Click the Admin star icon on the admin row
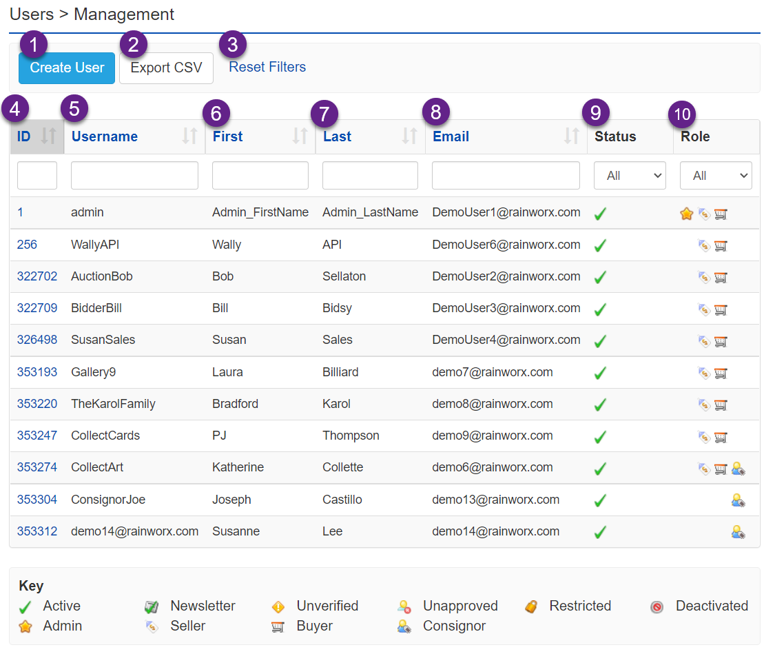 coord(686,214)
